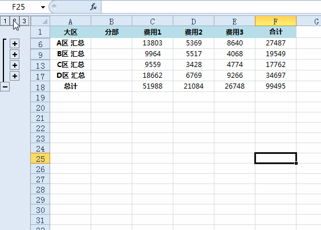Expand the C区 汇总 group

tap(14, 65)
